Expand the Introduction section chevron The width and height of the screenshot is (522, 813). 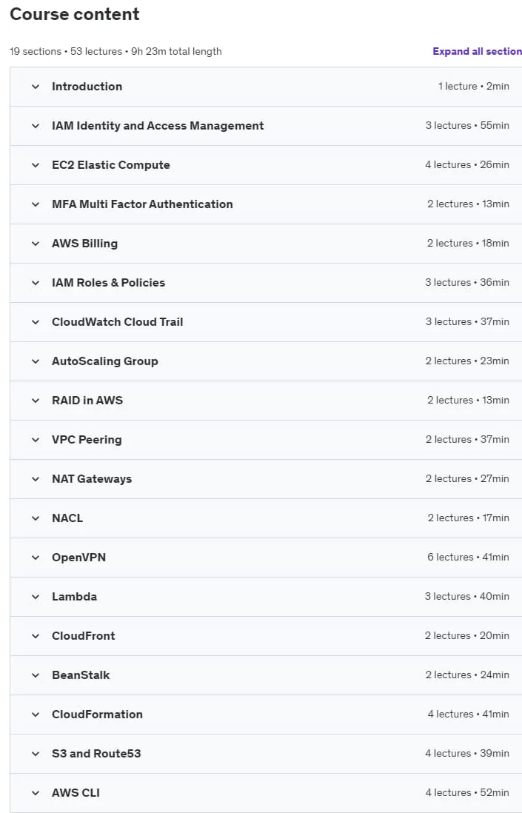pos(36,87)
